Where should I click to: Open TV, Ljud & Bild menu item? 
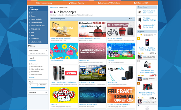[x=36, y=29]
